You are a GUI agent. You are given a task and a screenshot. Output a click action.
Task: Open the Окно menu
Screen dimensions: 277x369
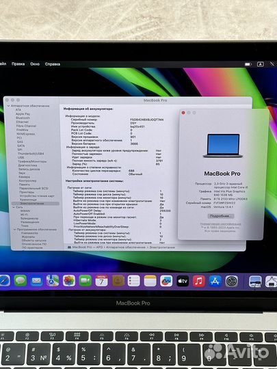tap(35, 64)
